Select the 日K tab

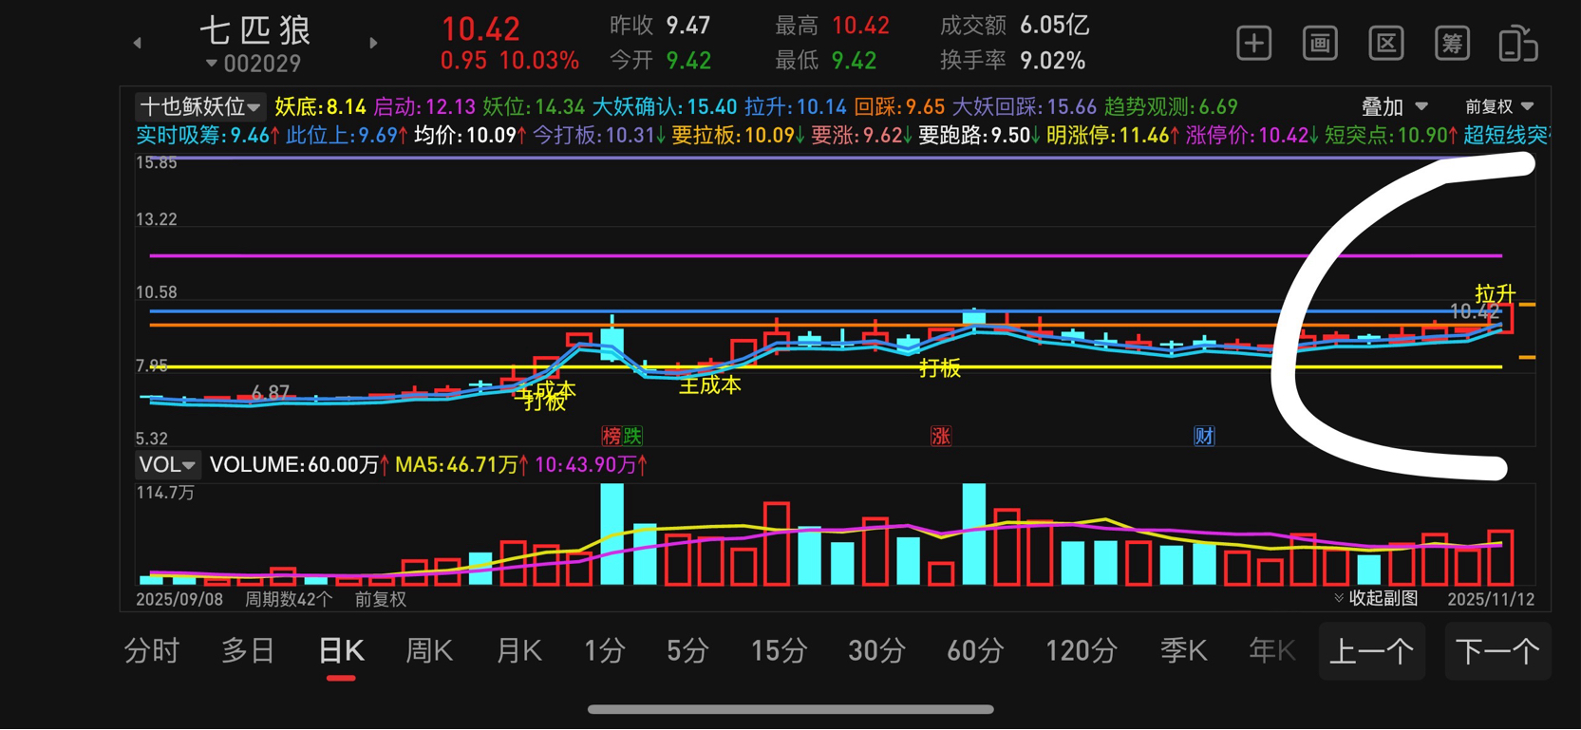(341, 651)
